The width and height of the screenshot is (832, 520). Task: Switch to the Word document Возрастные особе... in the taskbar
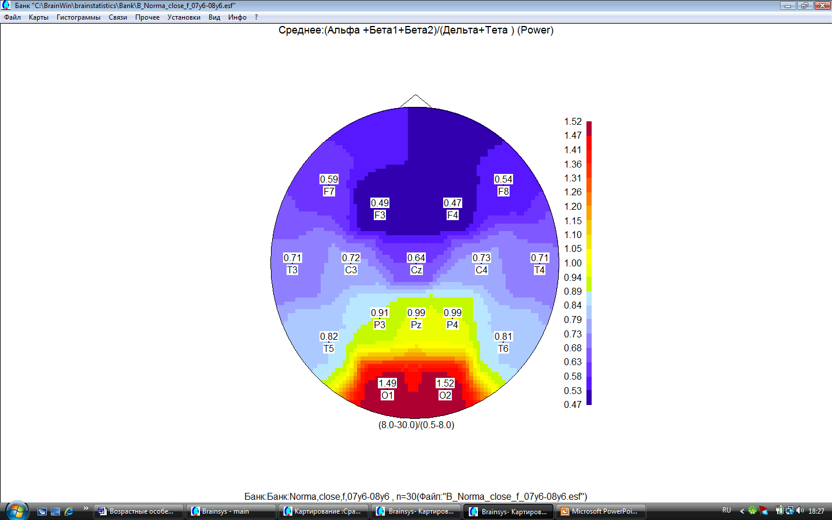click(139, 511)
